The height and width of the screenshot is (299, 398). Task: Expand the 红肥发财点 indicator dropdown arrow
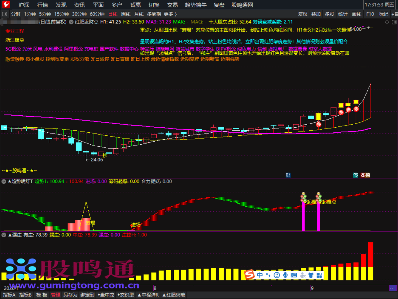click(71, 22)
